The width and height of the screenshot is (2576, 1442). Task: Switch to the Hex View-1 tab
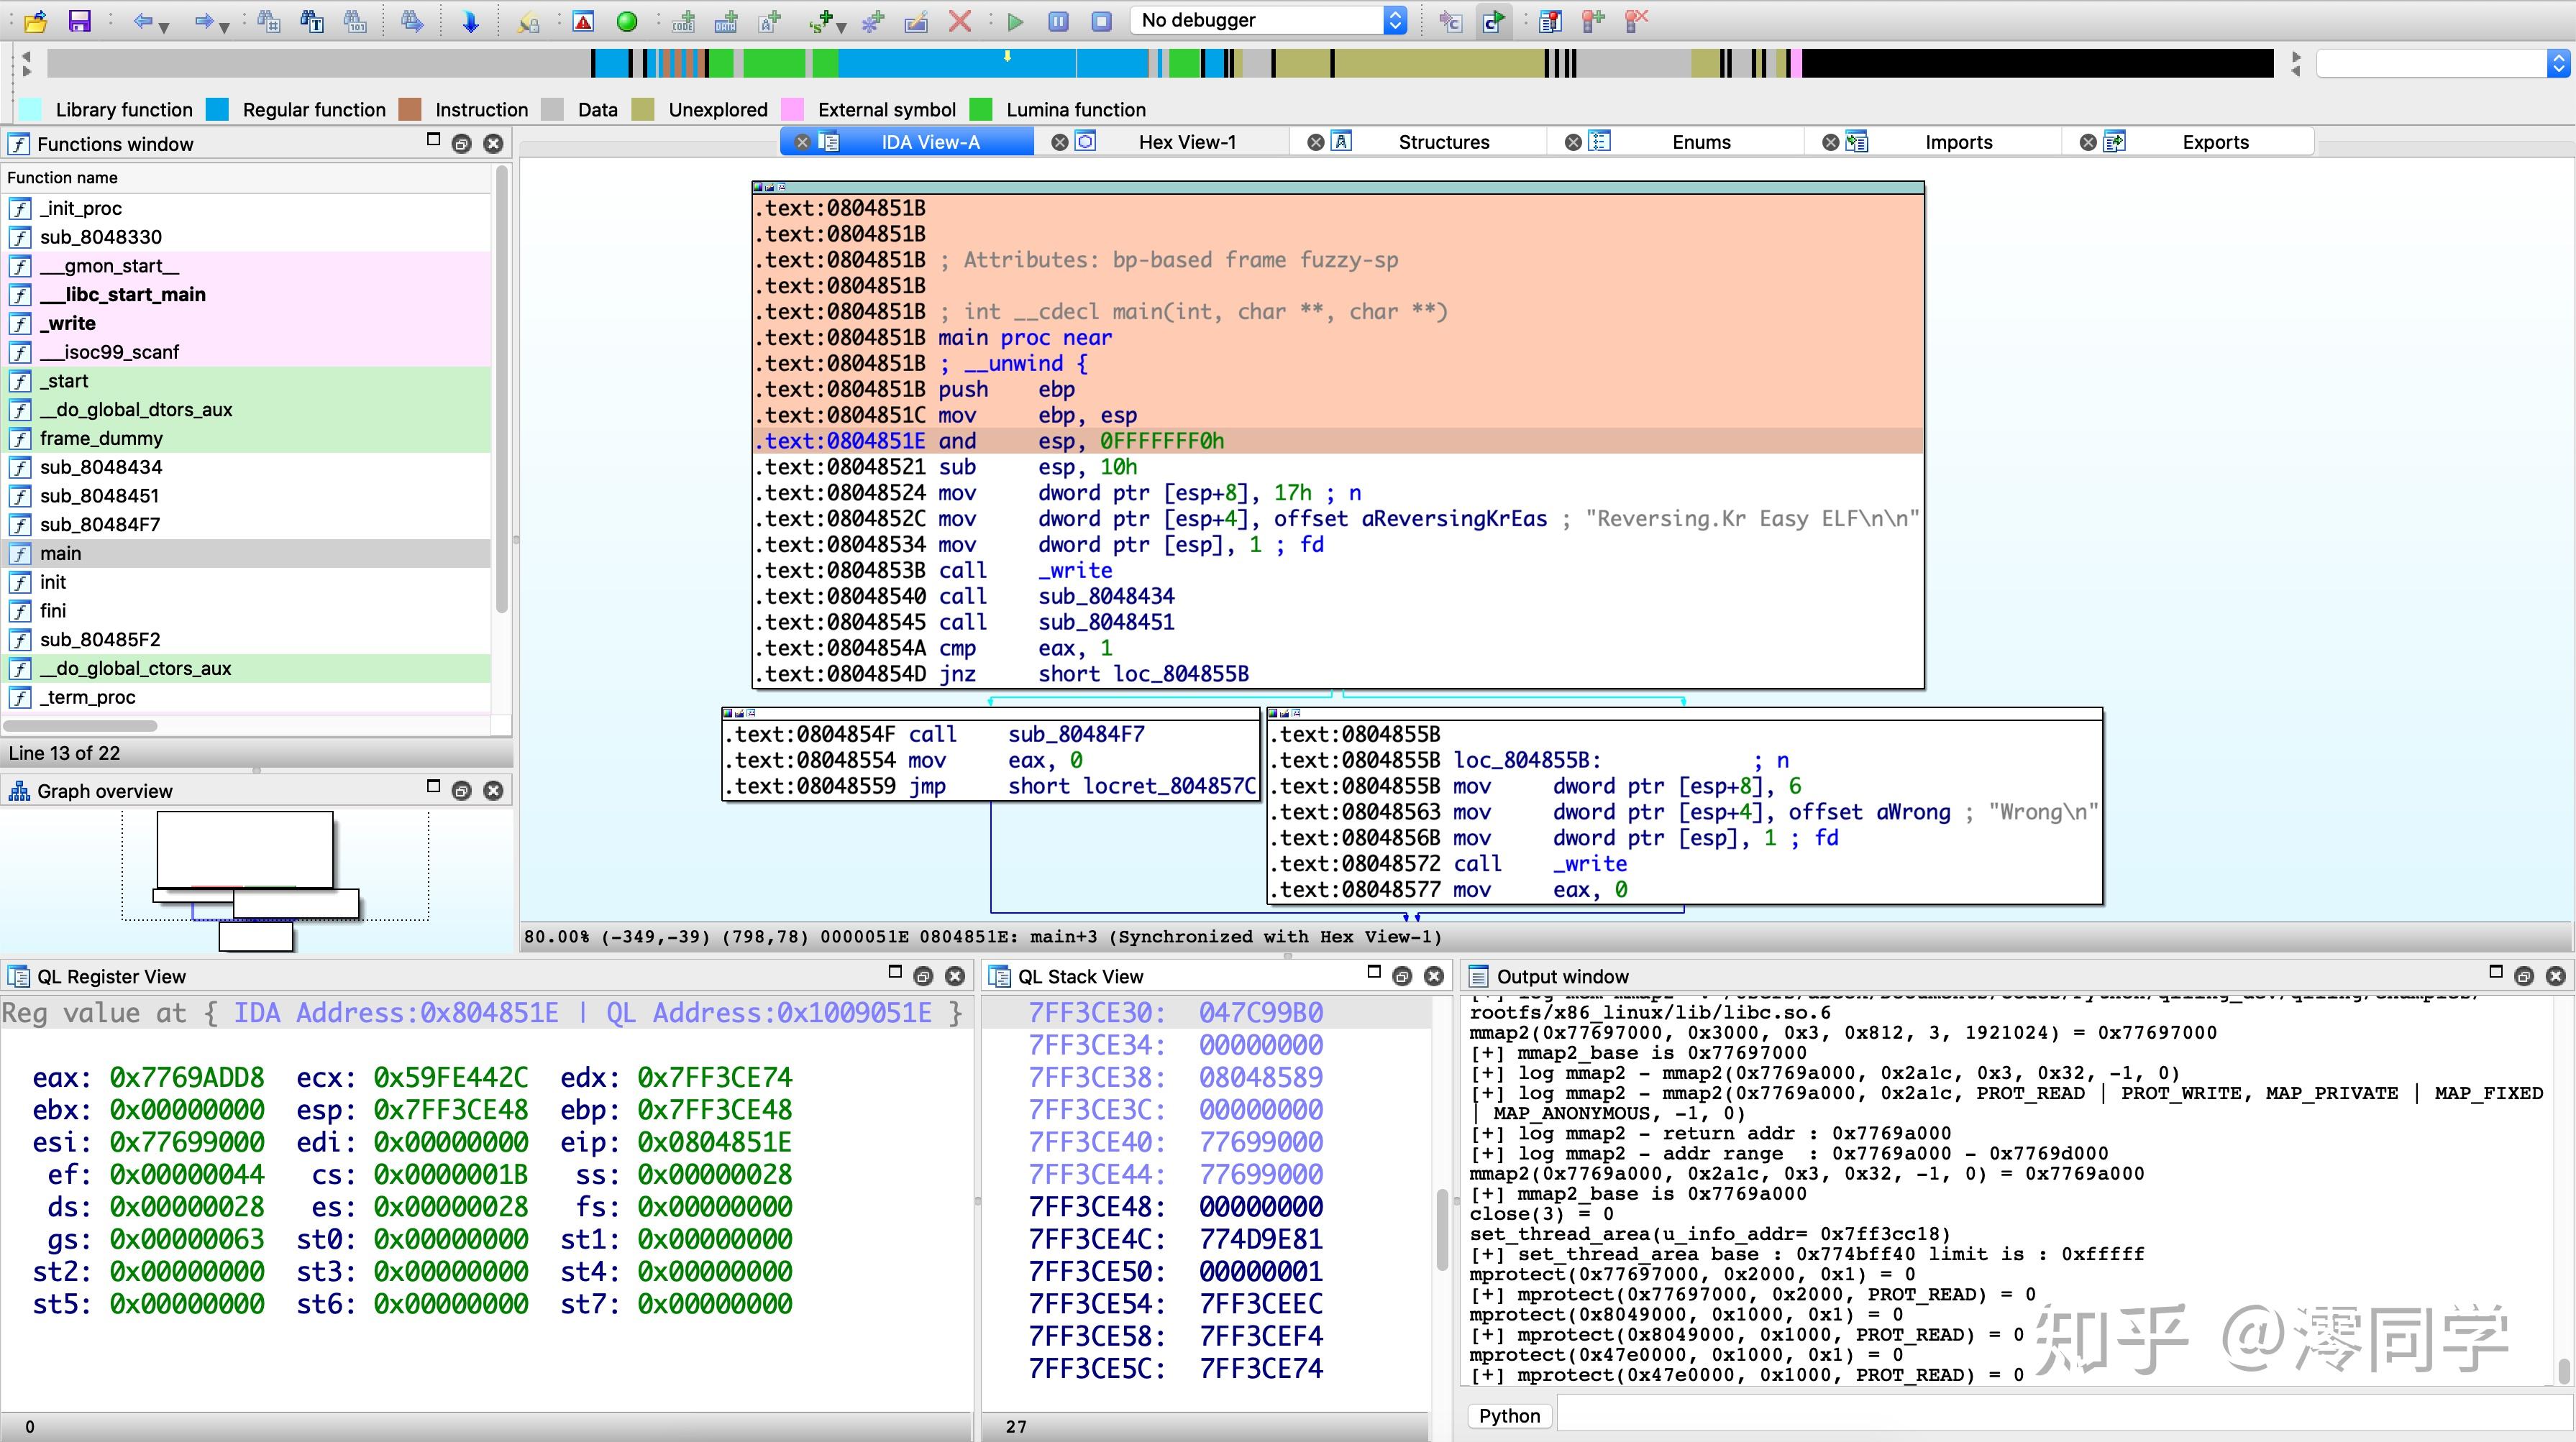(1186, 142)
